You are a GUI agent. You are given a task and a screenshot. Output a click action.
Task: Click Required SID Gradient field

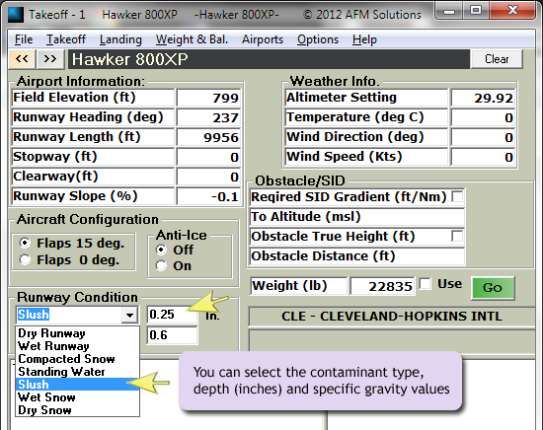point(356,197)
